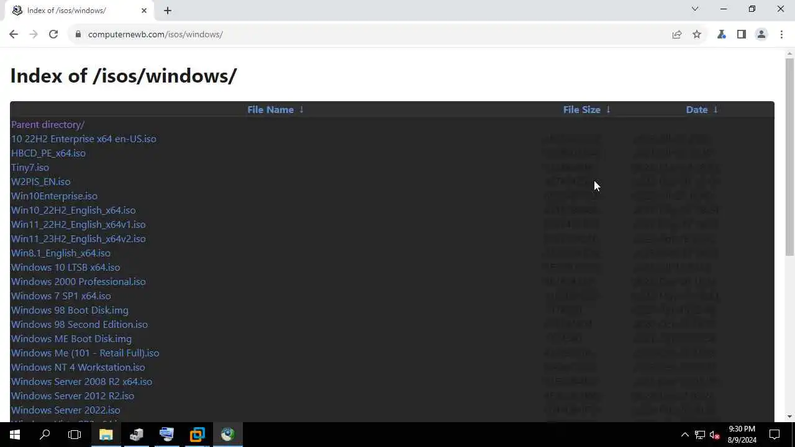The height and width of the screenshot is (447, 795).
Task: Open Windows 98 Boot Disk.img link
Action: tap(70, 310)
